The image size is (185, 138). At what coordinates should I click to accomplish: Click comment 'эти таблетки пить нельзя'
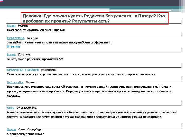(59, 42)
